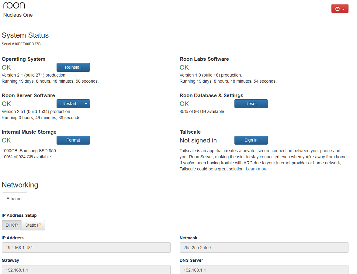Image resolution: width=357 pixels, height=274 pixels.
Task: Click the 'Not signed in' Tailscale status
Action: point(198,140)
